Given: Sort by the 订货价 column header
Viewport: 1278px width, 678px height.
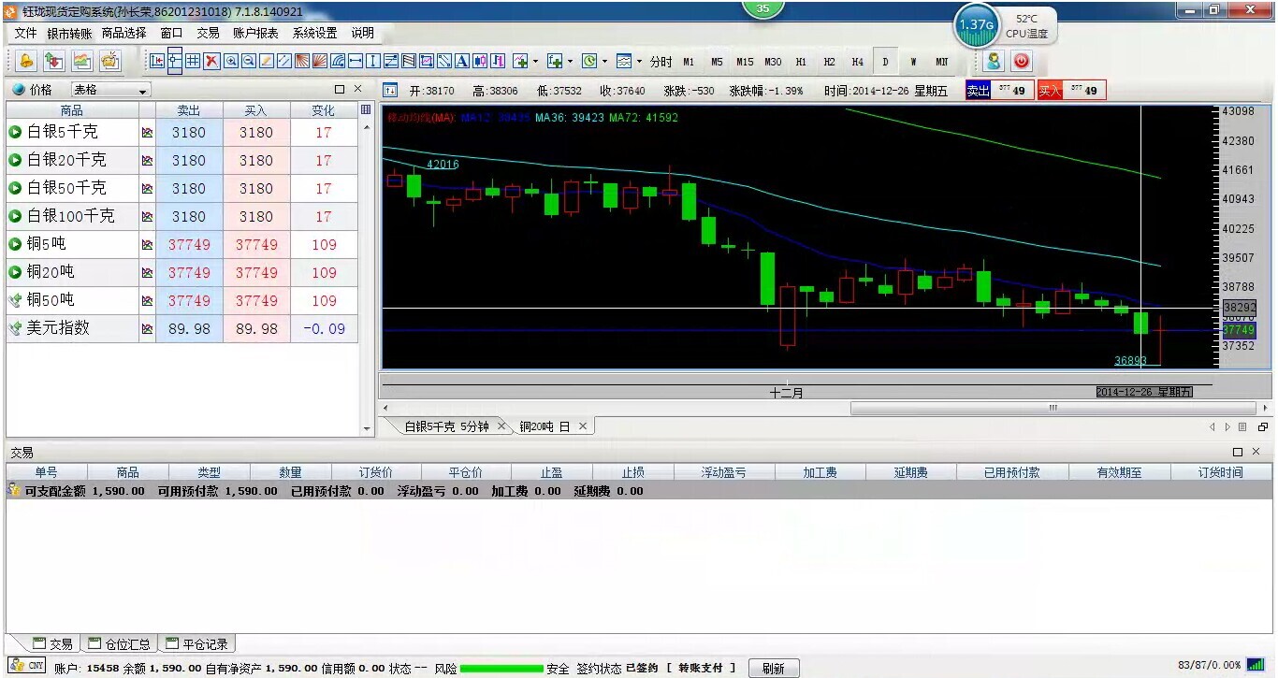Looking at the screenshot, I should [x=376, y=472].
